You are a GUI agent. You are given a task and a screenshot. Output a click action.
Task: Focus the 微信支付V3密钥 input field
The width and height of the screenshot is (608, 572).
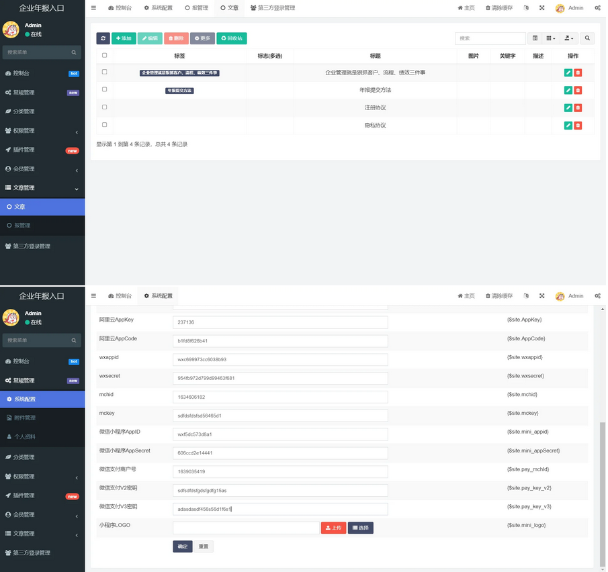click(x=280, y=509)
